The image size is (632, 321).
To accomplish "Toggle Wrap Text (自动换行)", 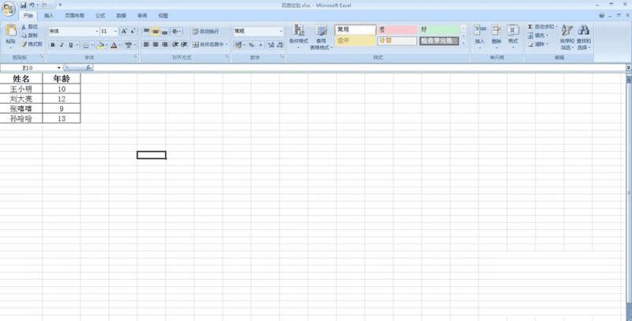I will pos(206,31).
